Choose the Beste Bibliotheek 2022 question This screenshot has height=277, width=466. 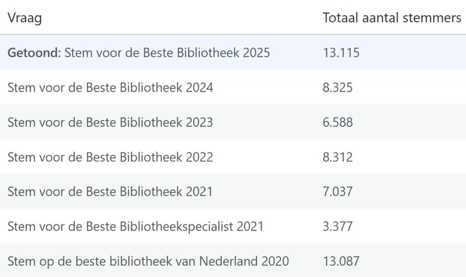(x=110, y=157)
